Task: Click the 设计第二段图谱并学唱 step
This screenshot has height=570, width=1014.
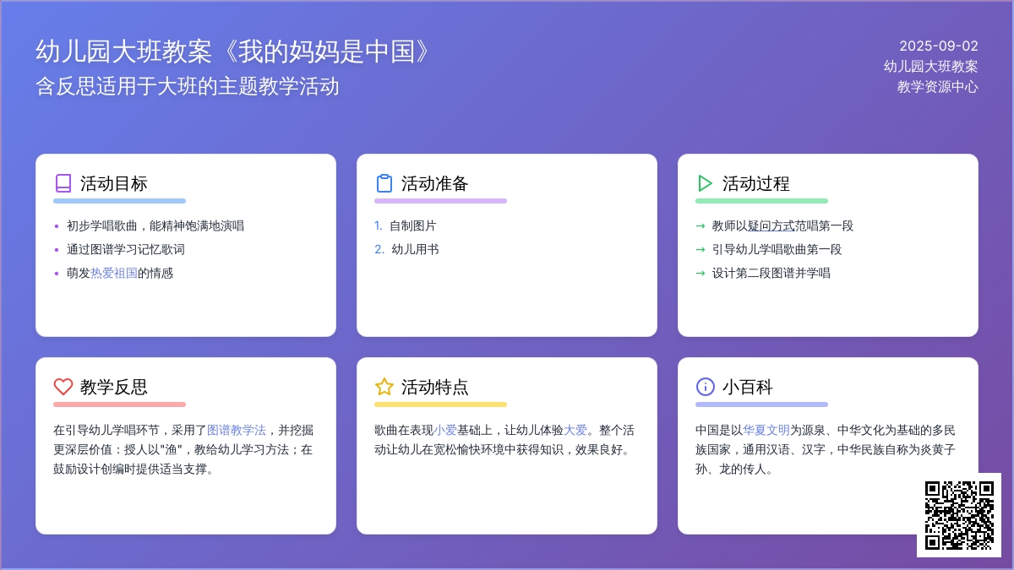Action: [771, 274]
